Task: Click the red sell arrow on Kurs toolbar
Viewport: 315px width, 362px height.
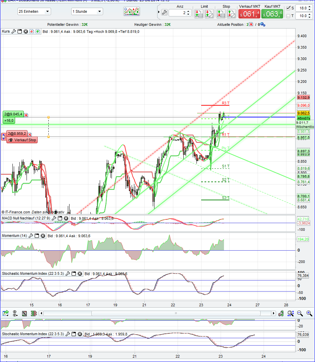Action: (32, 32)
